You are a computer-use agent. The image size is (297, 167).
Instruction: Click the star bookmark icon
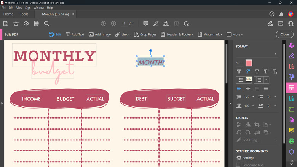(16, 24)
